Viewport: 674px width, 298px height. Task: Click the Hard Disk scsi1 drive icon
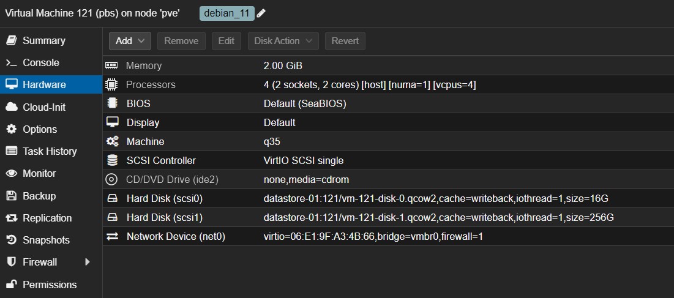coord(112,217)
